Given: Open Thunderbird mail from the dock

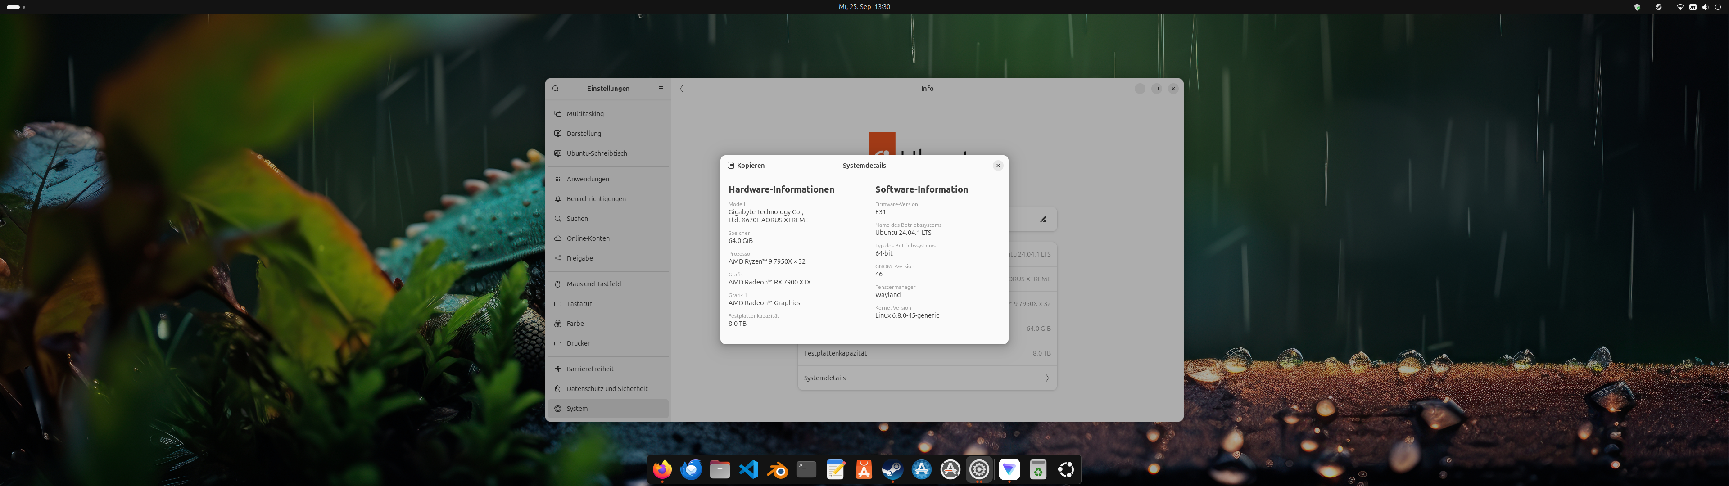Looking at the screenshot, I should click(691, 469).
